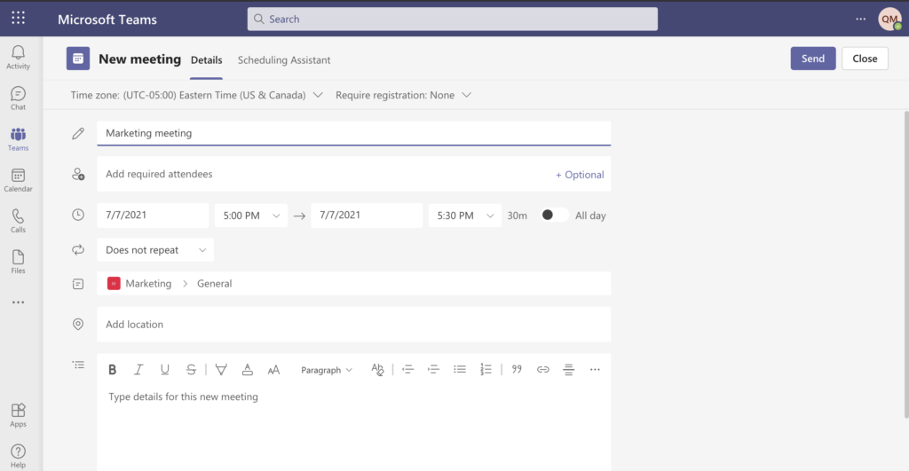Open Help in the sidebar
The width and height of the screenshot is (909, 471).
pyautogui.click(x=18, y=457)
